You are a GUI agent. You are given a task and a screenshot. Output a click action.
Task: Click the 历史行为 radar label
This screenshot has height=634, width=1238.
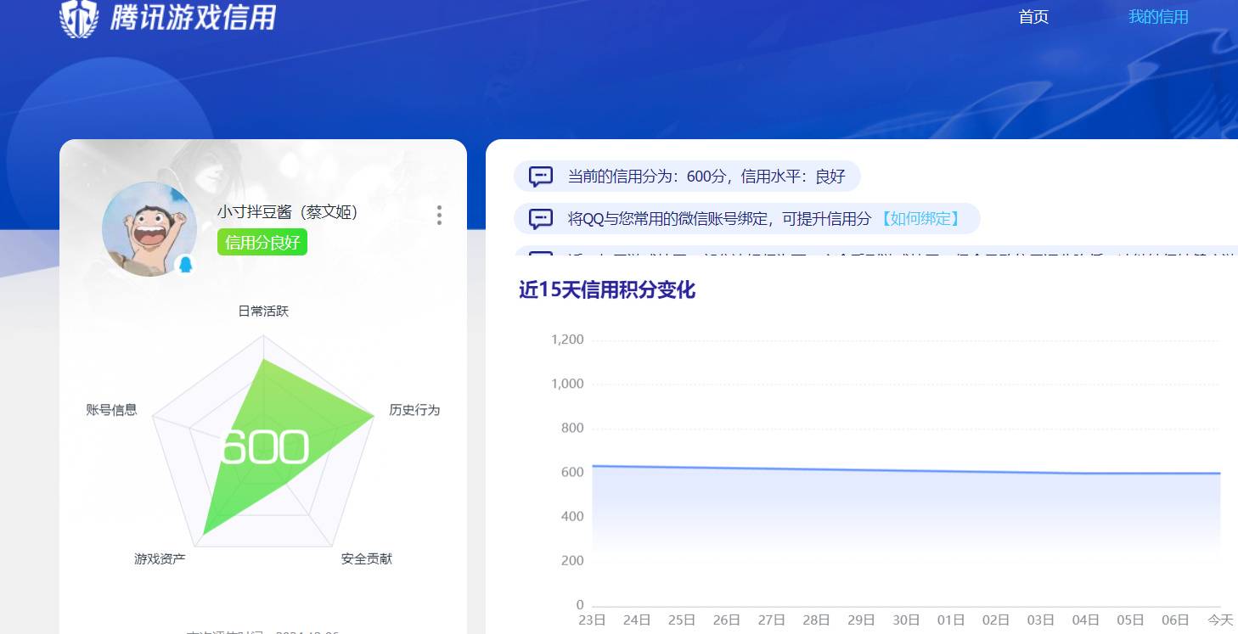(x=414, y=410)
